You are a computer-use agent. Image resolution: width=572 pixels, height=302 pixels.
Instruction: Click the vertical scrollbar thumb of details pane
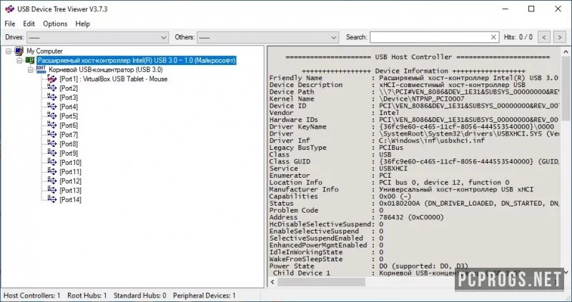(566, 87)
